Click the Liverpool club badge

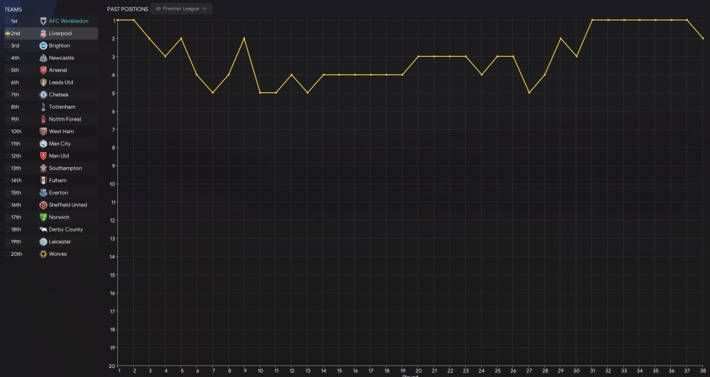pyautogui.click(x=43, y=33)
